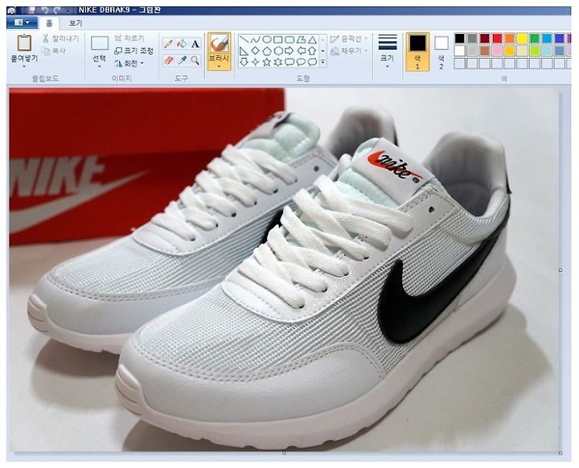This screenshot has width=579, height=468.
Task: Click Resize (크기 조정) button
Action: pos(133,51)
